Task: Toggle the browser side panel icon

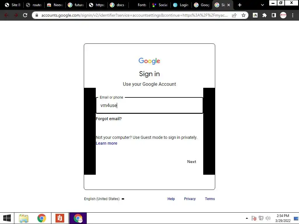Action: (274, 15)
